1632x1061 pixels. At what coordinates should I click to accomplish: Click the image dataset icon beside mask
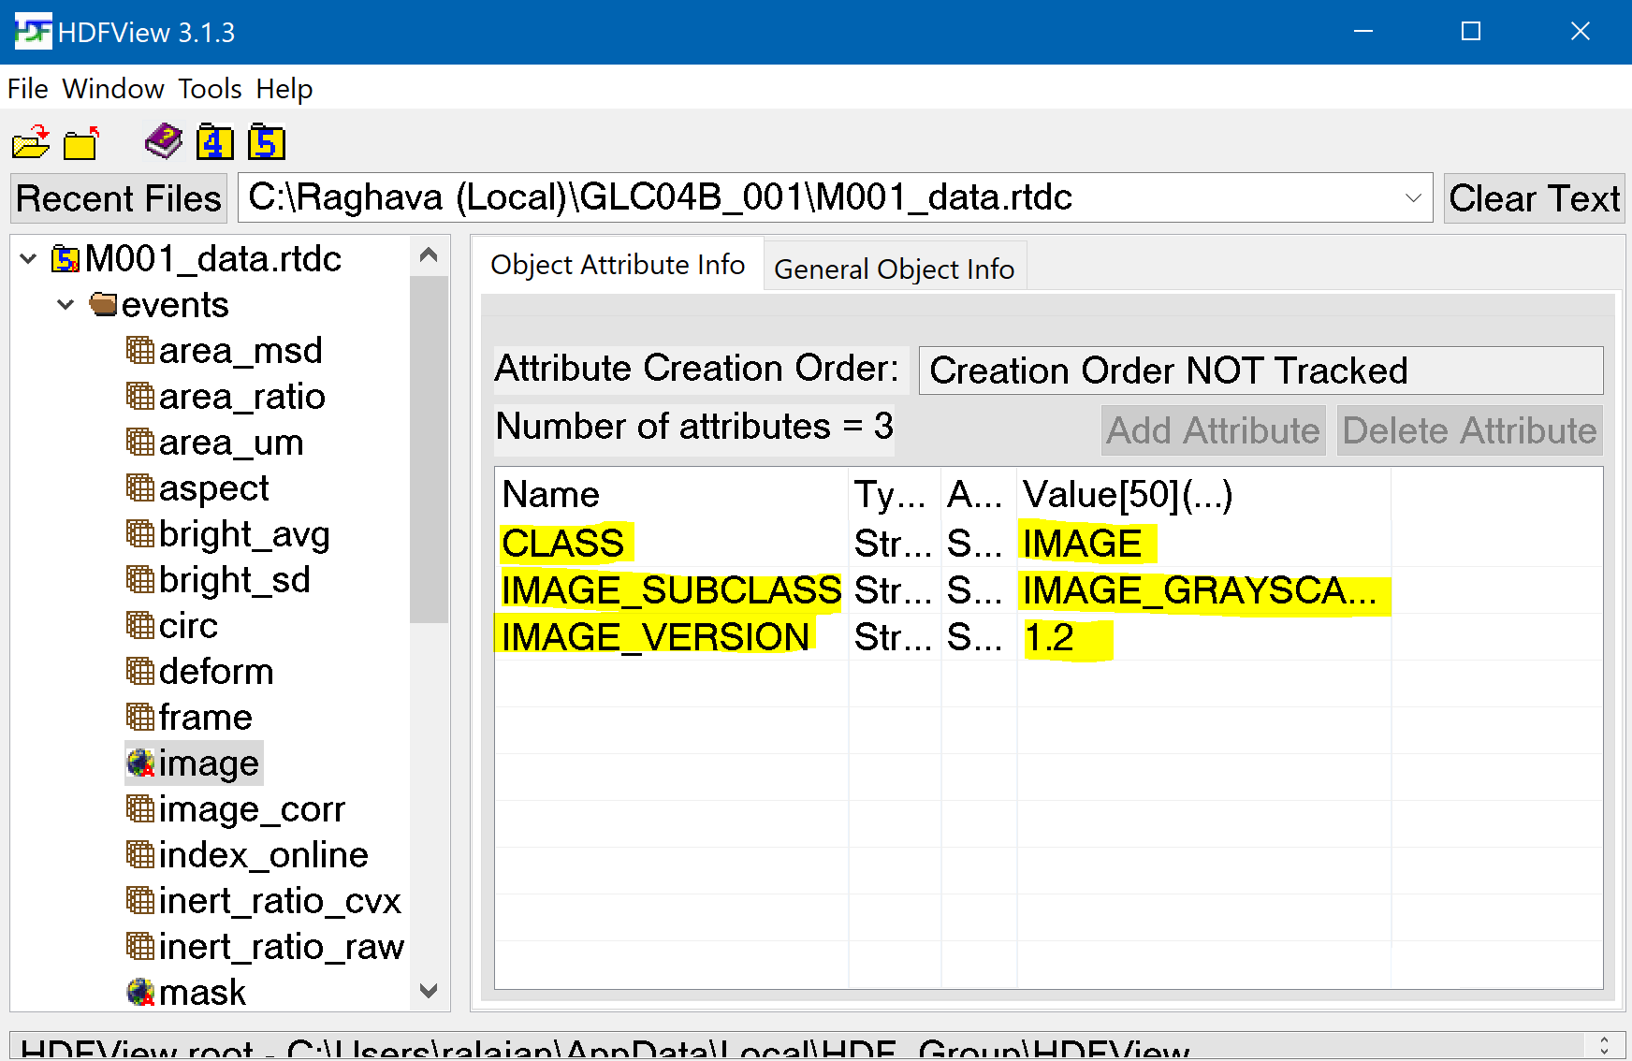click(x=138, y=992)
